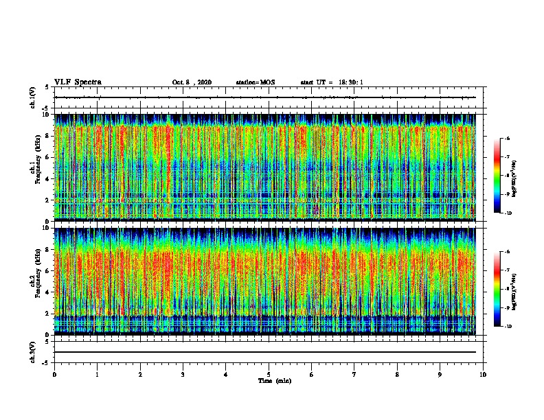This screenshot has height=420, width=544.
Task: Click the ch.1 color scale bar
Action: (x=497, y=176)
